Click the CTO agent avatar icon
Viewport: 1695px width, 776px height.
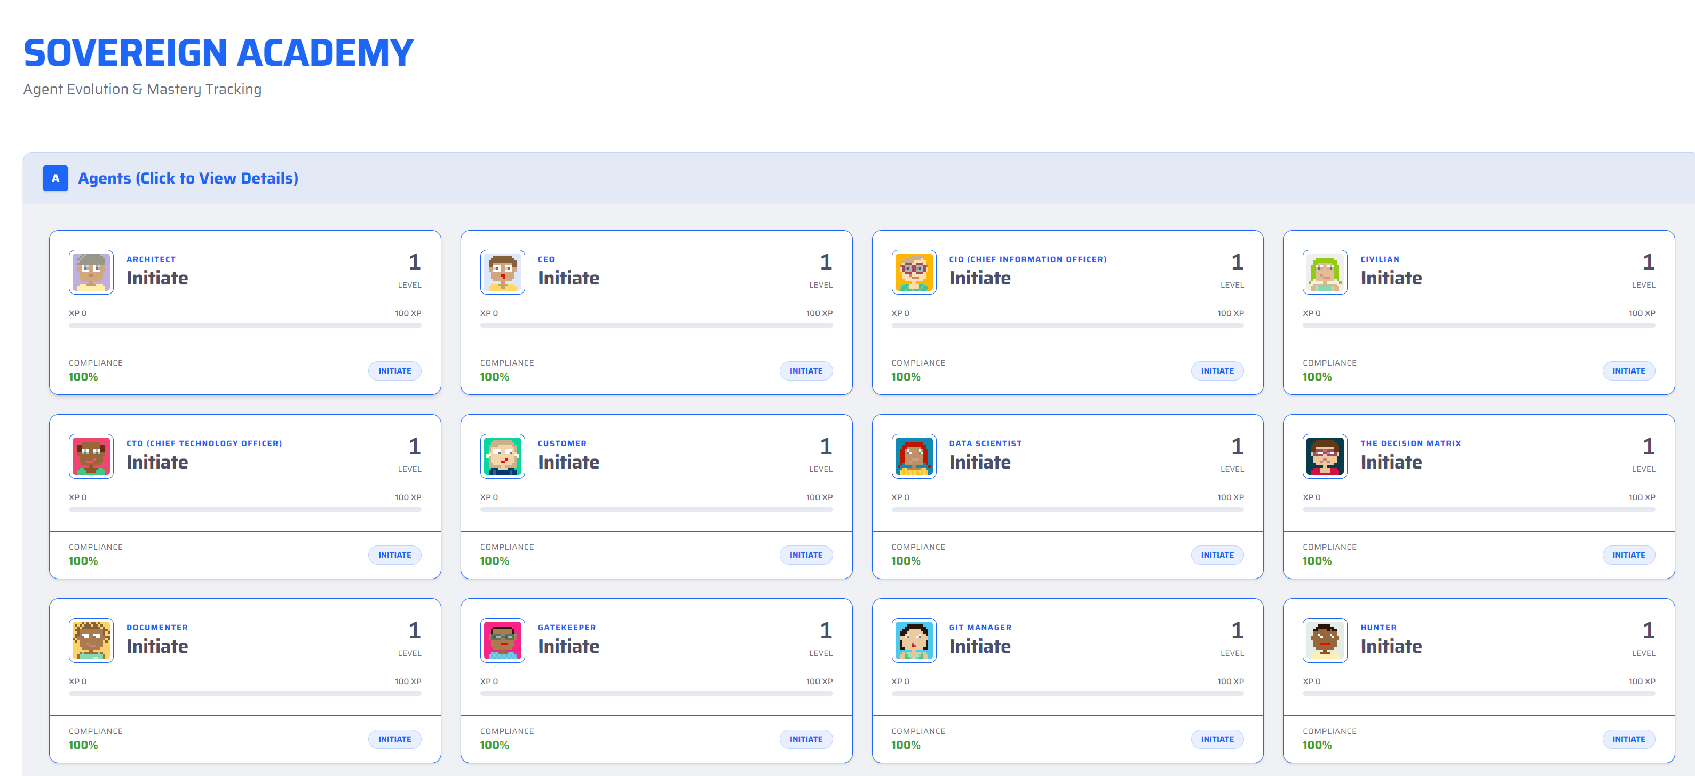click(91, 456)
